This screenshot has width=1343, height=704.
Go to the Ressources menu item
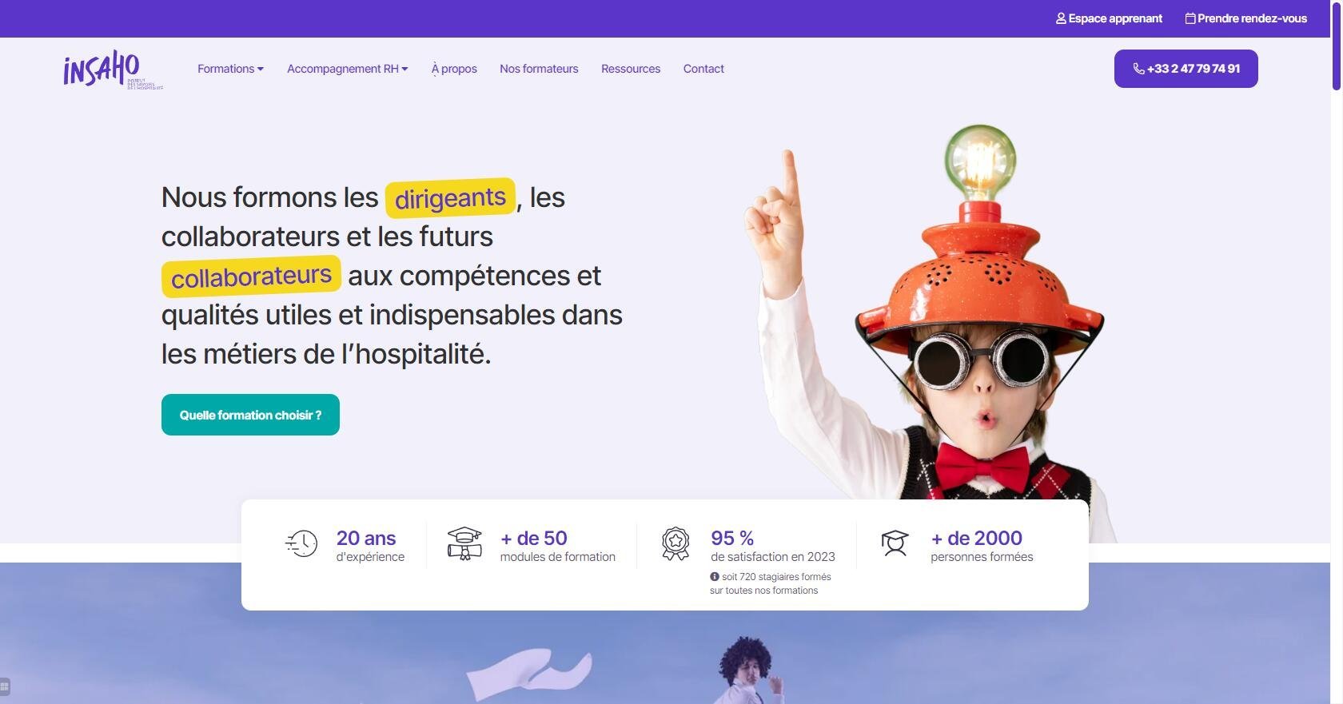(631, 69)
